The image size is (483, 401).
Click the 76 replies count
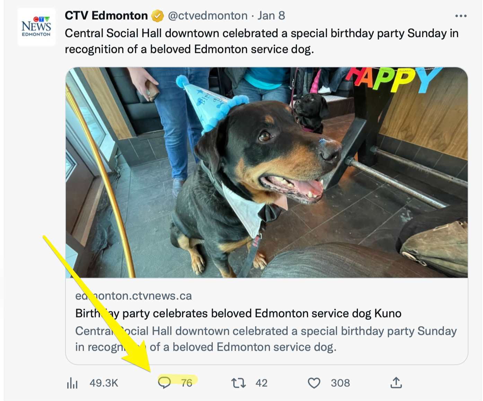click(x=186, y=383)
